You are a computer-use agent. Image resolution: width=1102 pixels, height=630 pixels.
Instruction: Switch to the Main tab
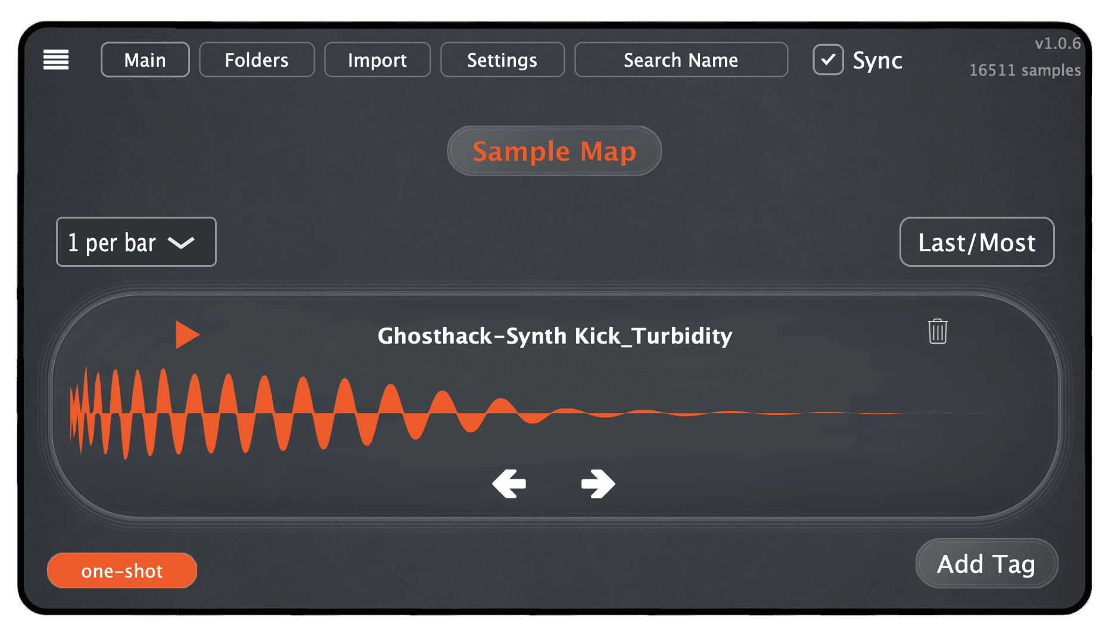pyautogui.click(x=145, y=60)
